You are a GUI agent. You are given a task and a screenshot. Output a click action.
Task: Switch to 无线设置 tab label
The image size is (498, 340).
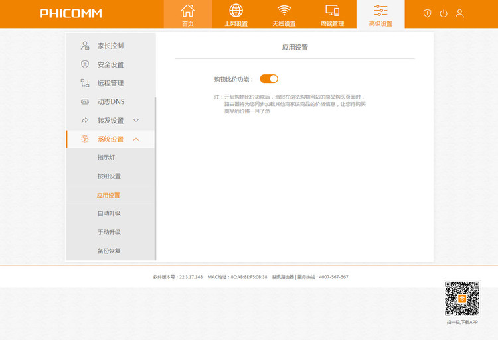[x=284, y=23]
